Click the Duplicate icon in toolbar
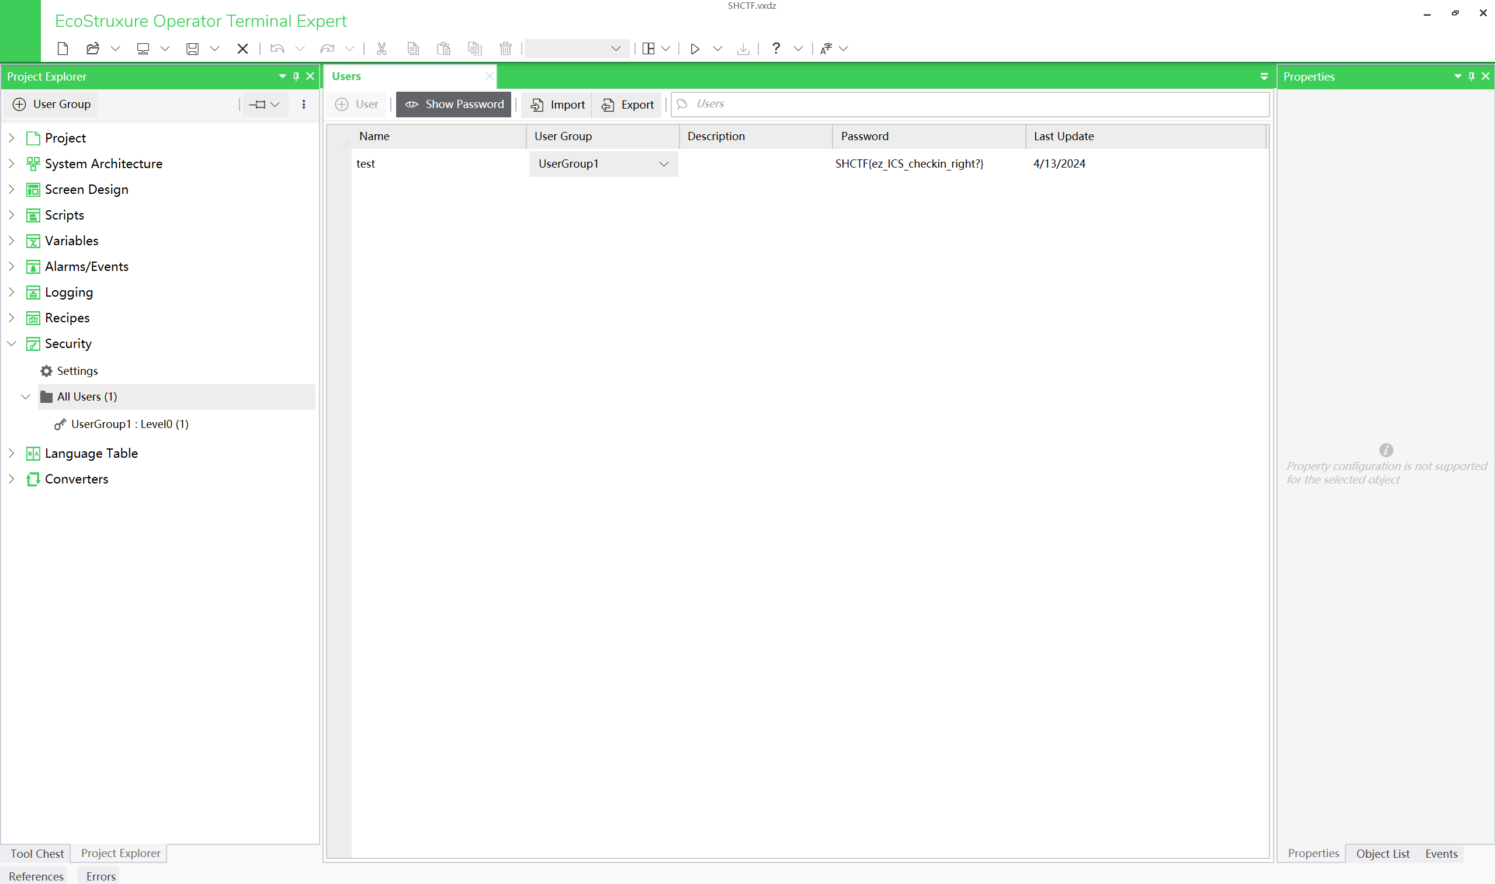The image size is (1495, 884). (x=475, y=48)
